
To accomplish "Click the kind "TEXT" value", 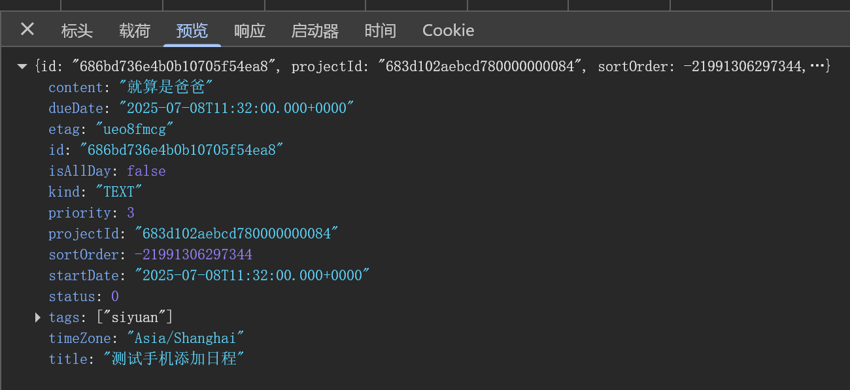I will click(x=119, y=192).
